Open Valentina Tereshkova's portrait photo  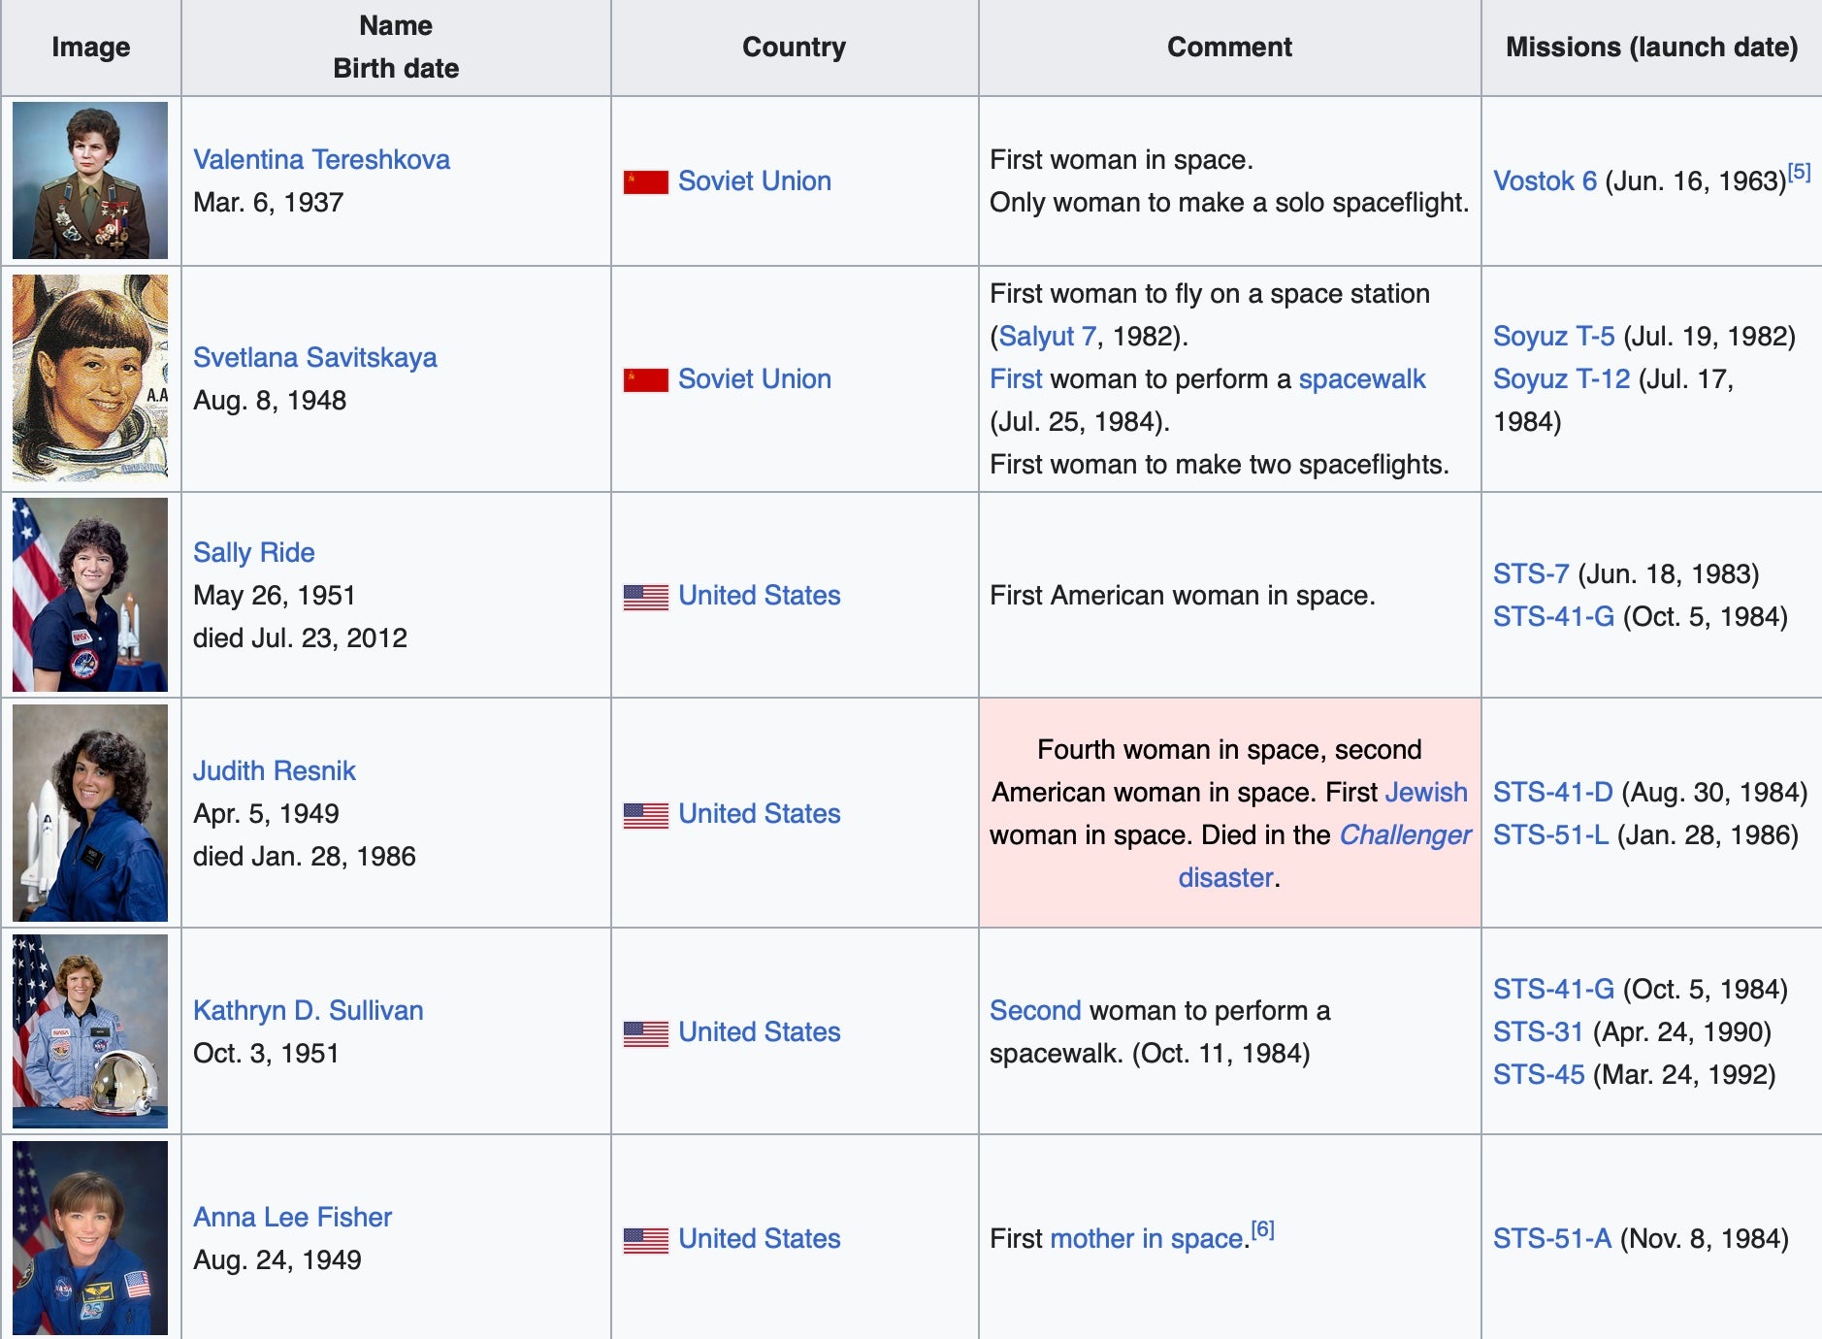click(x=90, y=180)
